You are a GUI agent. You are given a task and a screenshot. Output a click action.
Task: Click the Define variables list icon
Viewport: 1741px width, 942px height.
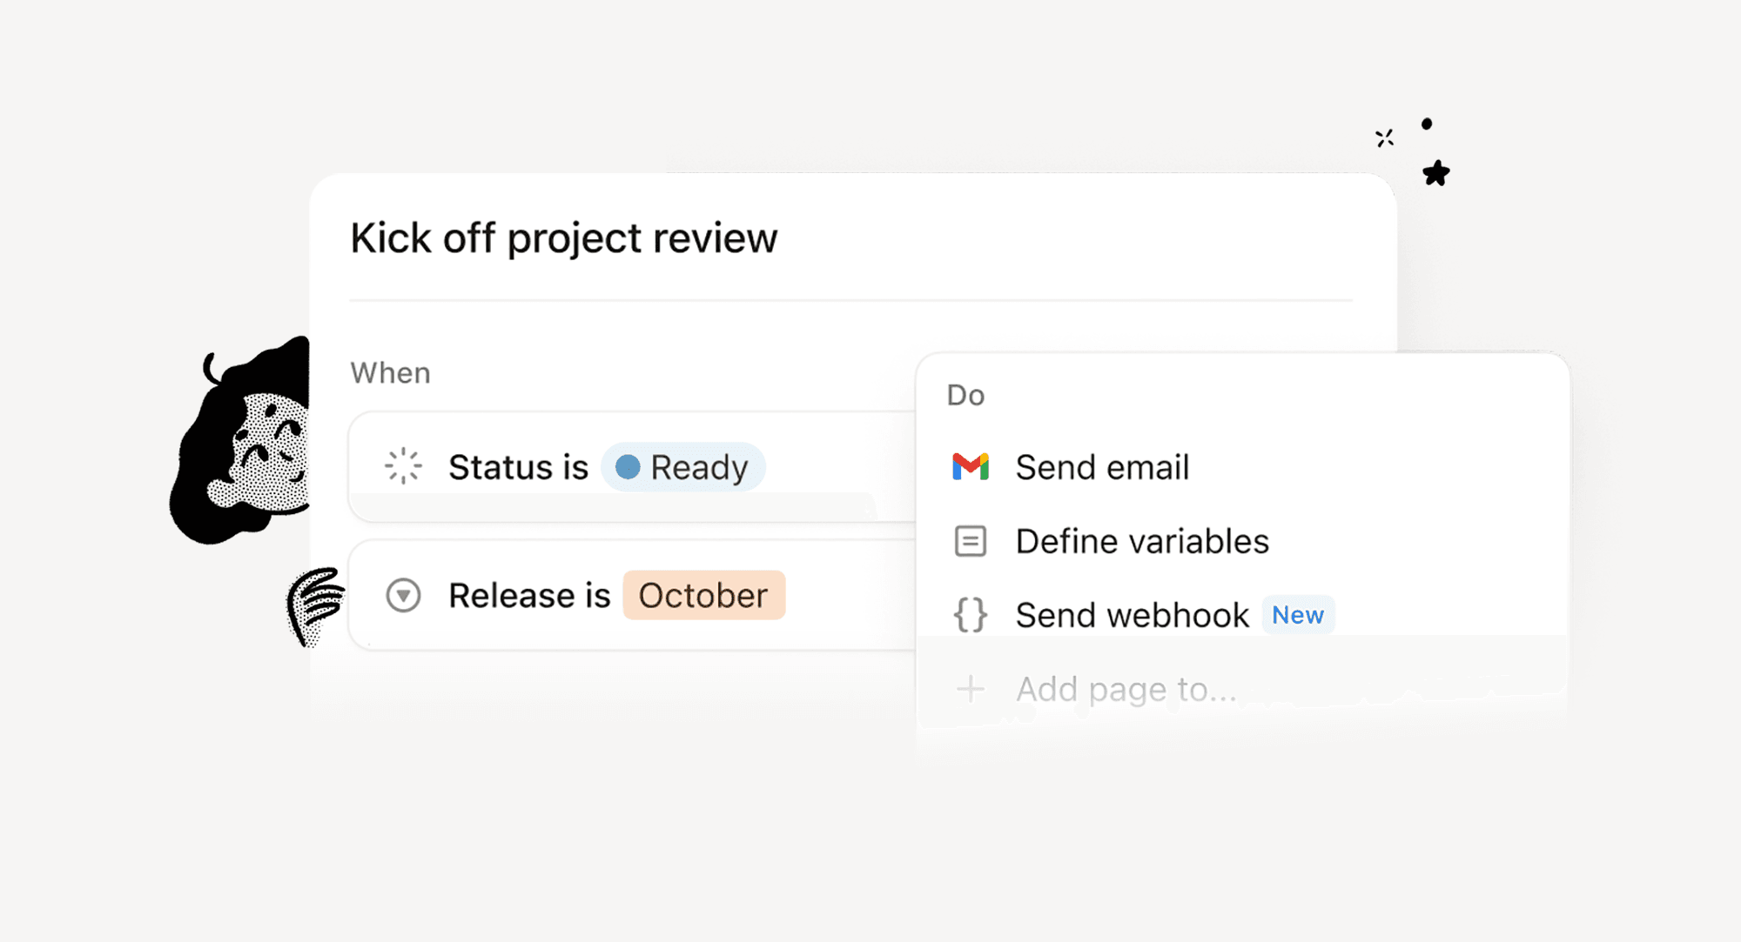(x=970, y=541)
